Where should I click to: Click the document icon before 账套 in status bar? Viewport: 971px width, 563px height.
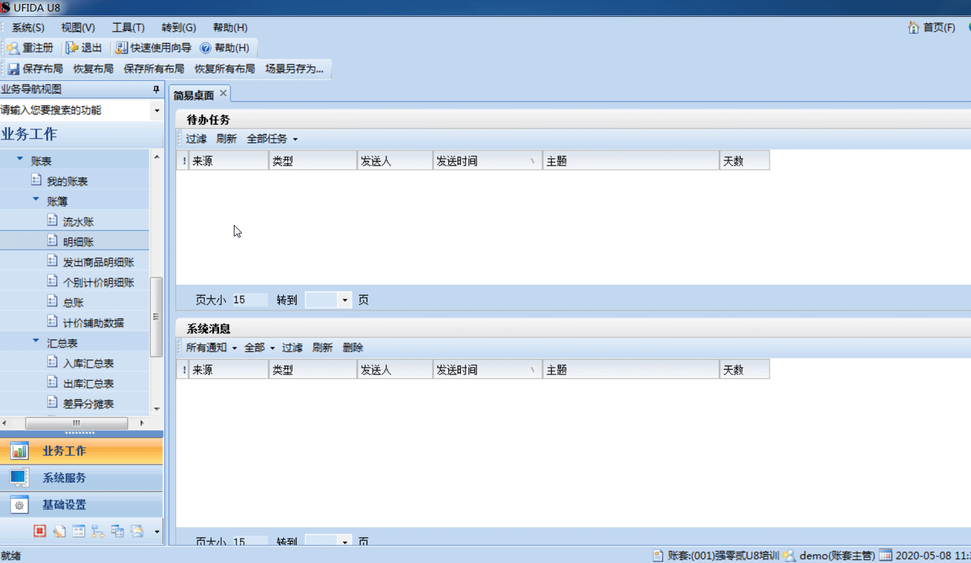658,556
